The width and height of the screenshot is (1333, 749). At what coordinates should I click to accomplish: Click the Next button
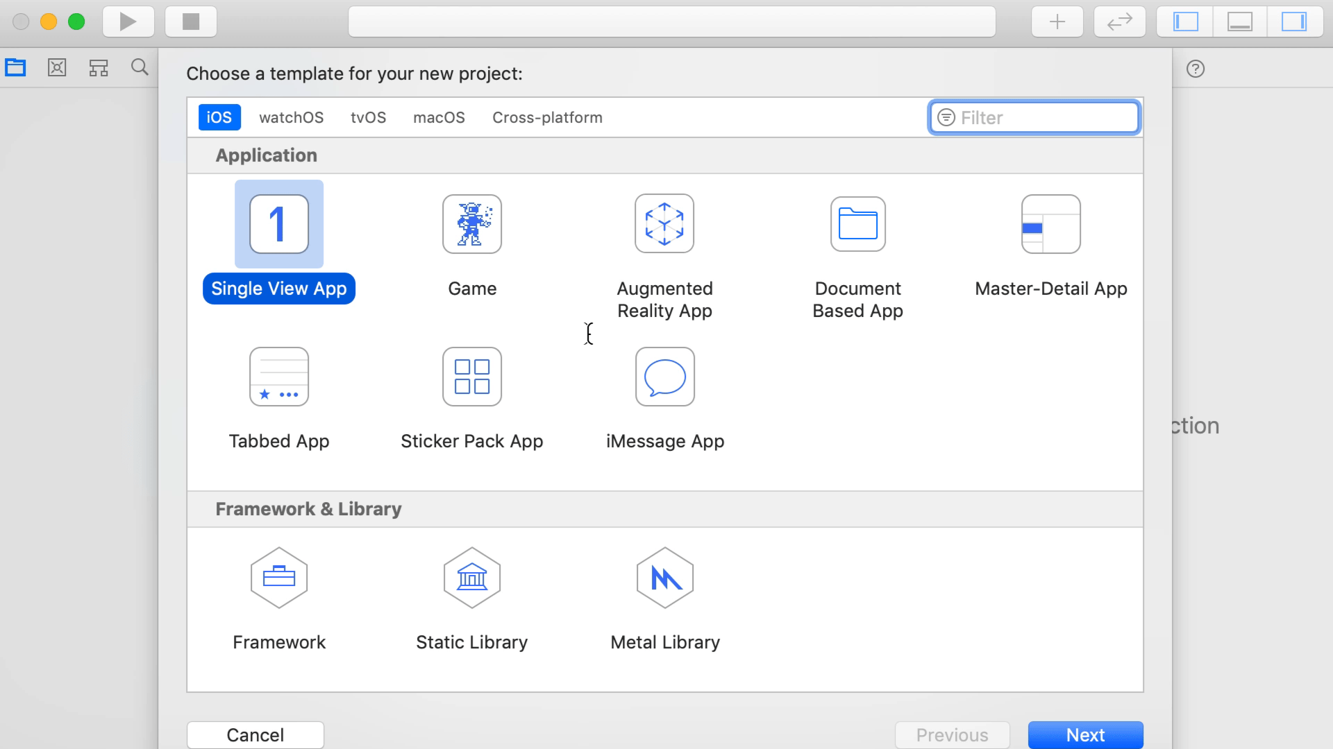(x=1086, y=734)
